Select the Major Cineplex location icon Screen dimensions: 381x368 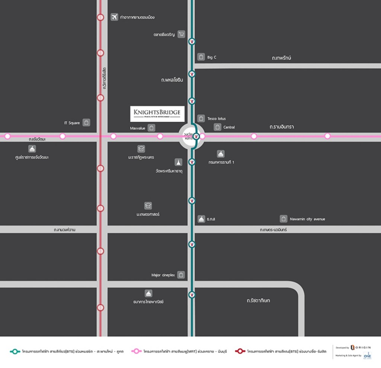tap(181, 275)
